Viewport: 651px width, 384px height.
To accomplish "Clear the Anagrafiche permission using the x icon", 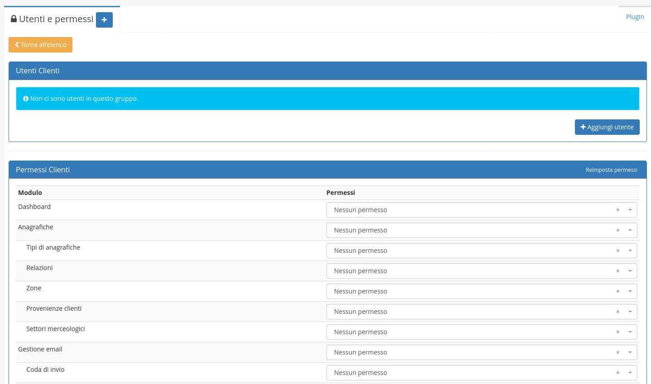I will click(617, 230).
